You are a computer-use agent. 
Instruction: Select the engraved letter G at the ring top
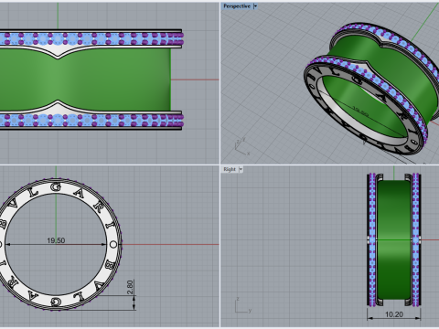(56, 188)
